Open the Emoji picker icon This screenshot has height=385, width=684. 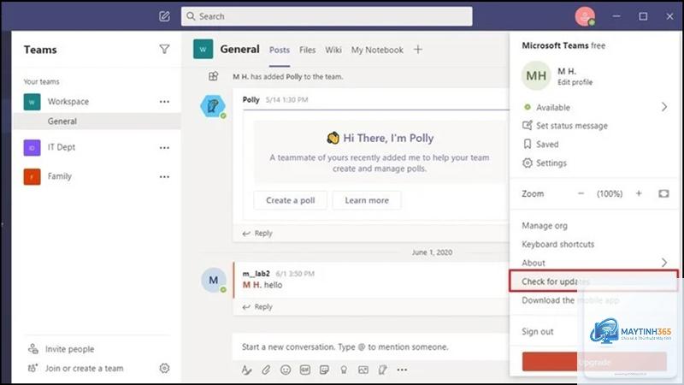tap(286, 370)
